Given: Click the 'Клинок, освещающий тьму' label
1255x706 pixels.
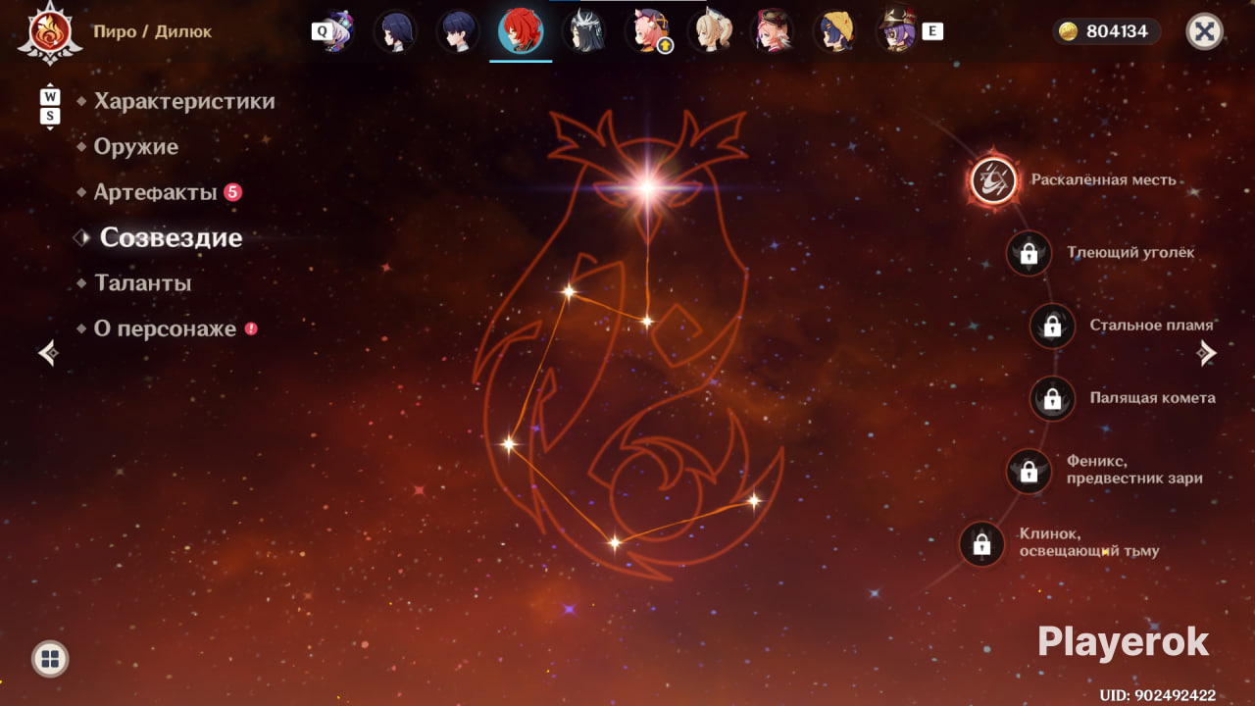Looking at the screenshot, I should click(1089, 542).
